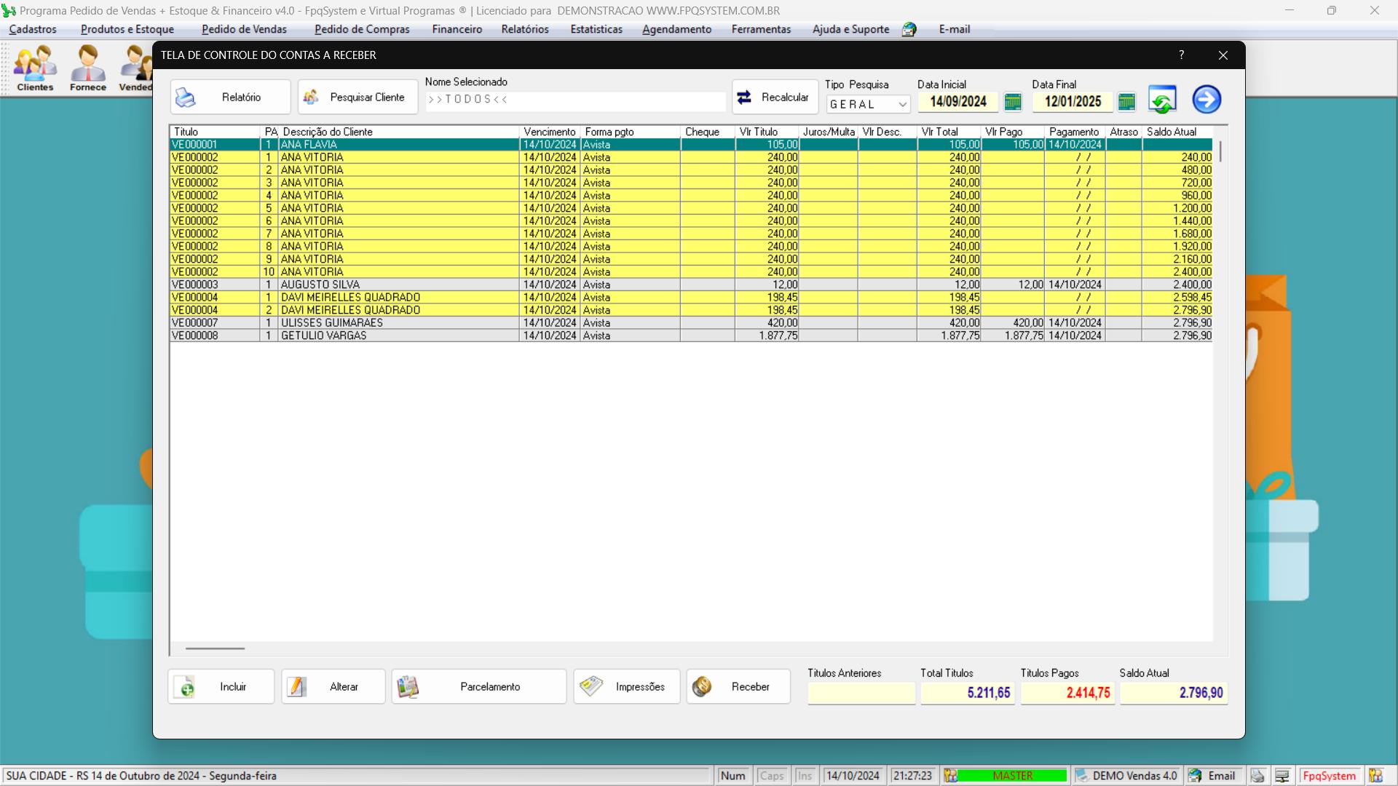
Task: Select ANA VITORIA row with PA 5
Action: 691,208
